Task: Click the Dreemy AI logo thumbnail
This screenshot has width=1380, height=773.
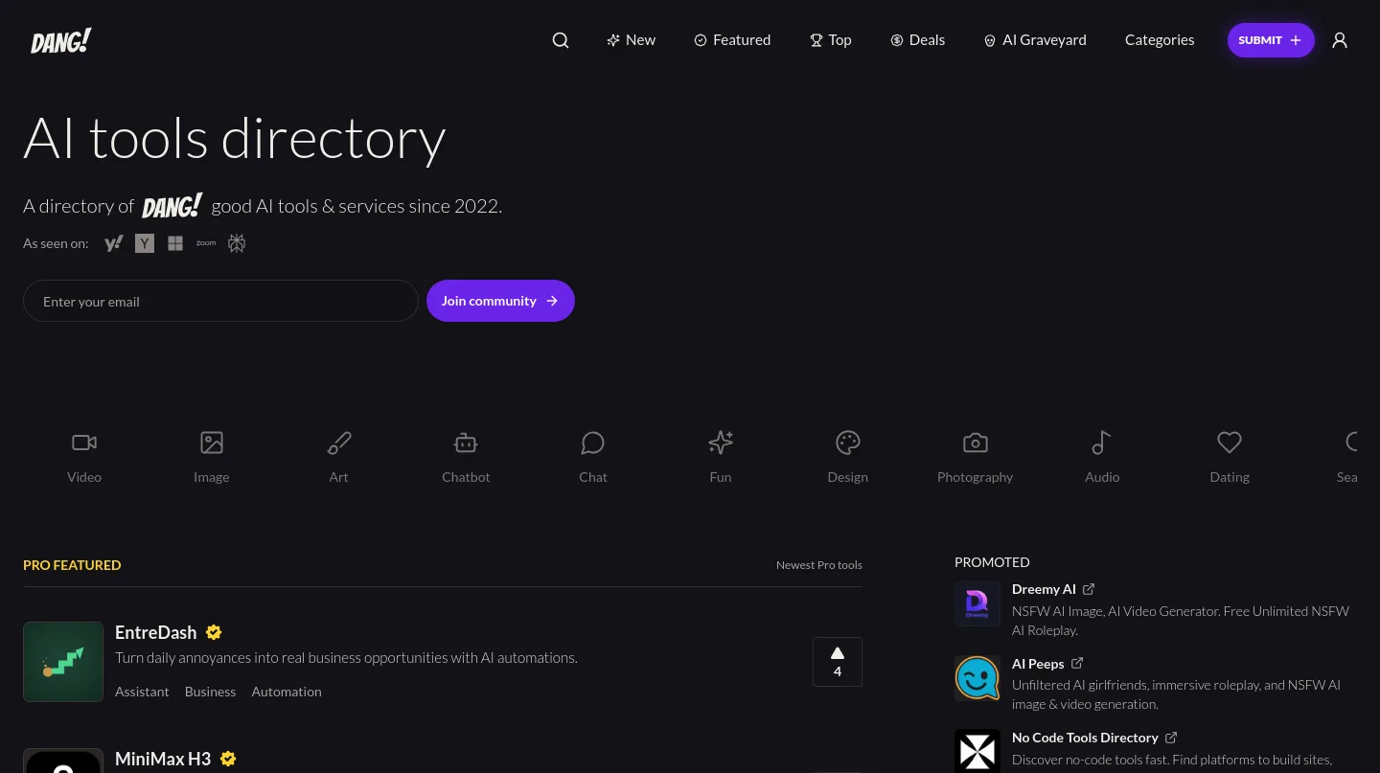Action: click(977, 603)
